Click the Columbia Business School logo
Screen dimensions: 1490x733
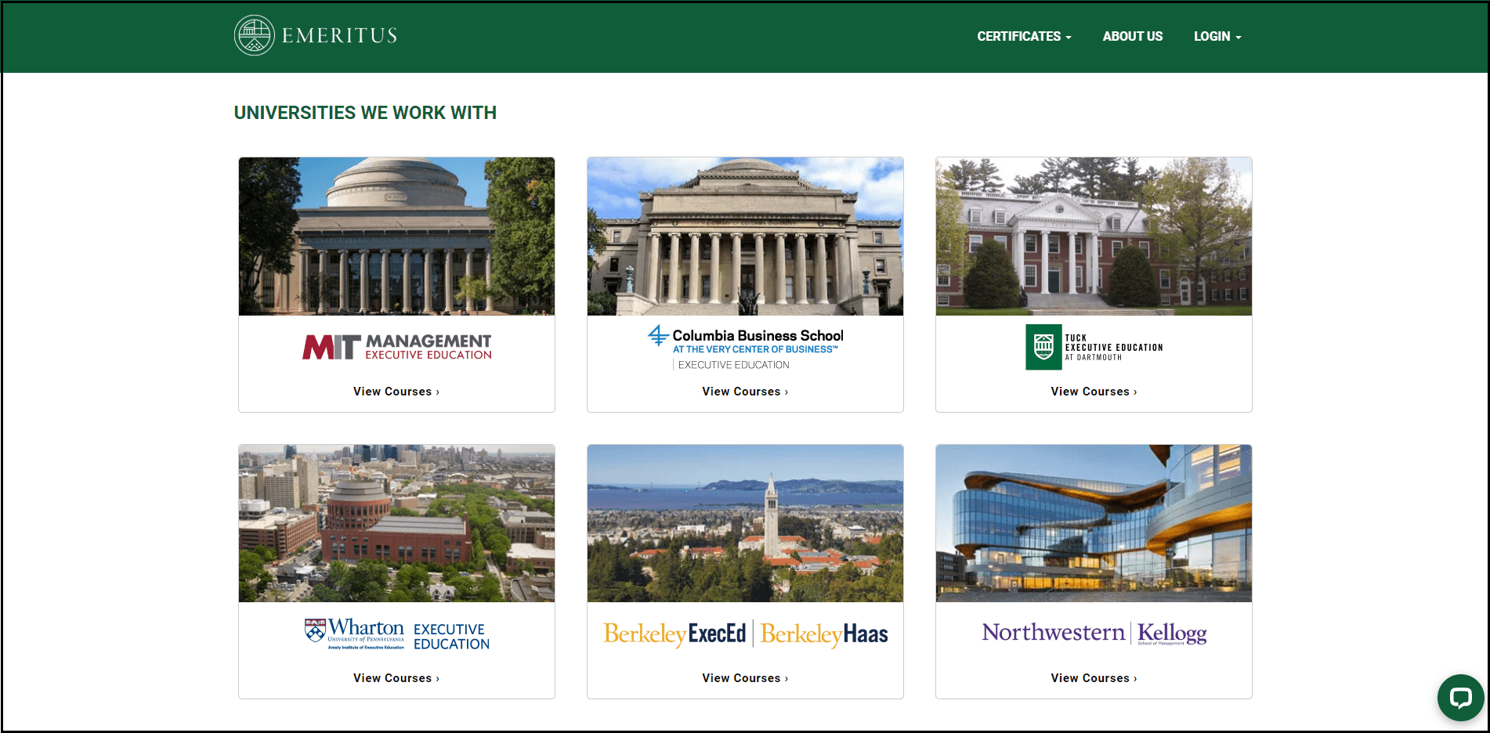point(745,348)
